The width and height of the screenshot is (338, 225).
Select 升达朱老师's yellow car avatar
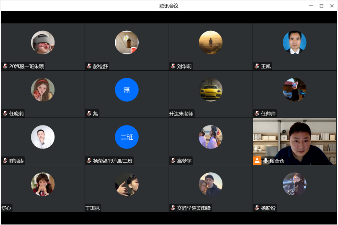210,89
